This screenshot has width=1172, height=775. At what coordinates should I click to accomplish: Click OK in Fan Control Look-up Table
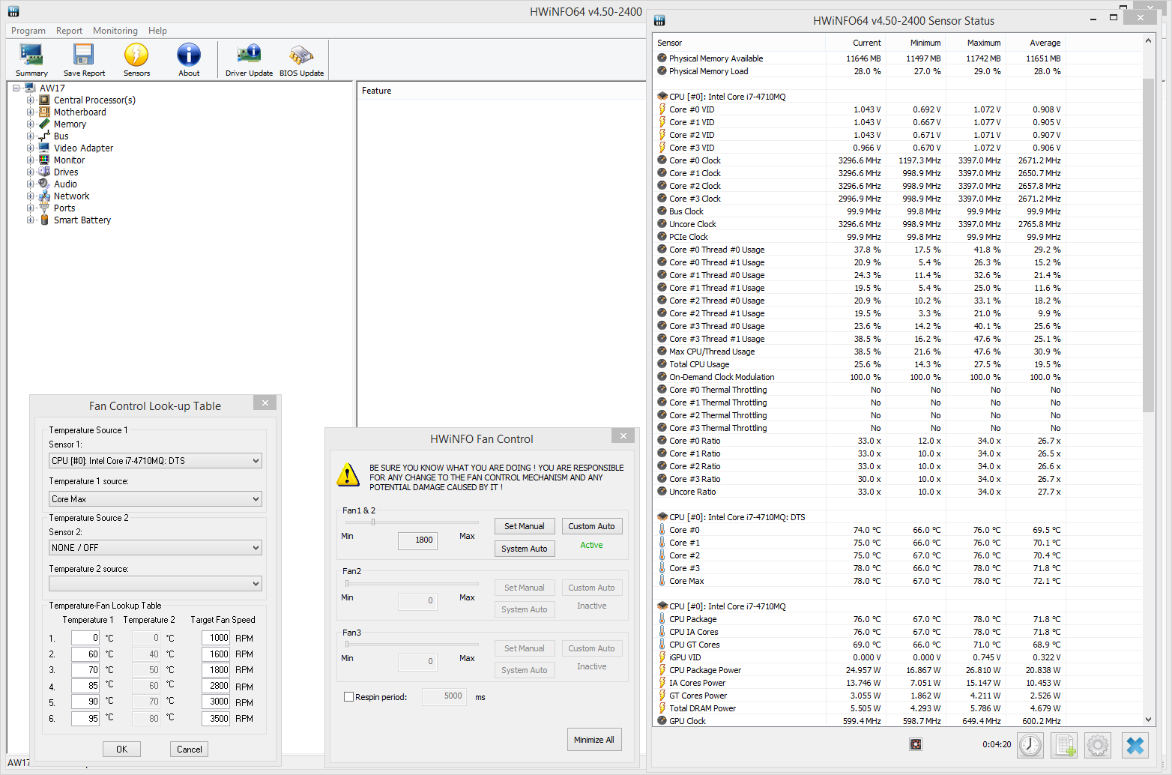point(121,750)
